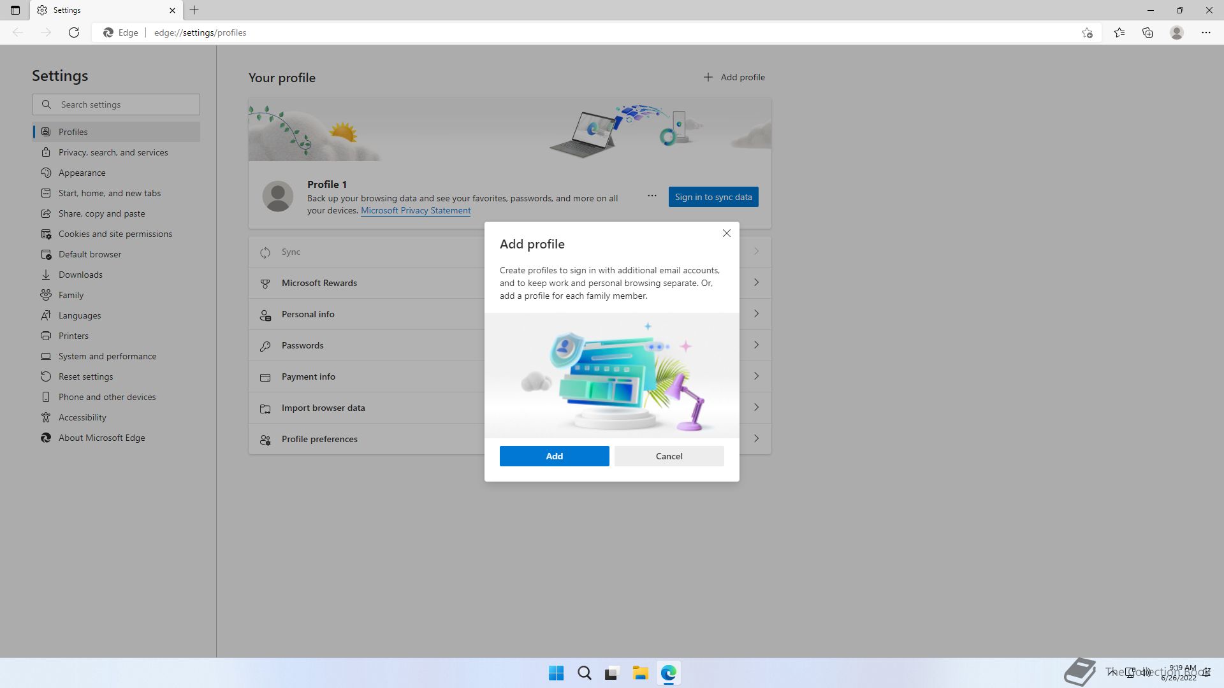Image resolution: width=1224 pixels, height=688 pixels.
Task: Select Profiles in settings sidebar
Action: click(116, 132)
